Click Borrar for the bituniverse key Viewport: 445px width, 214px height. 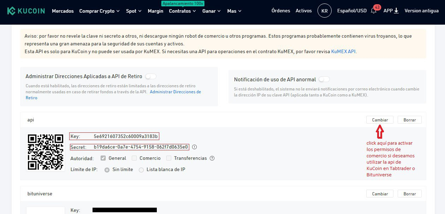point(410,194)
